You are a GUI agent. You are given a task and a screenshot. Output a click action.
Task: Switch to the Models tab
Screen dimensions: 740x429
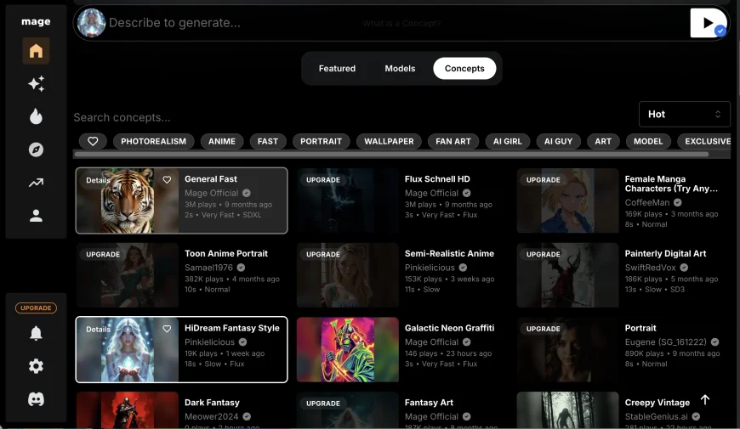[400, 69]
